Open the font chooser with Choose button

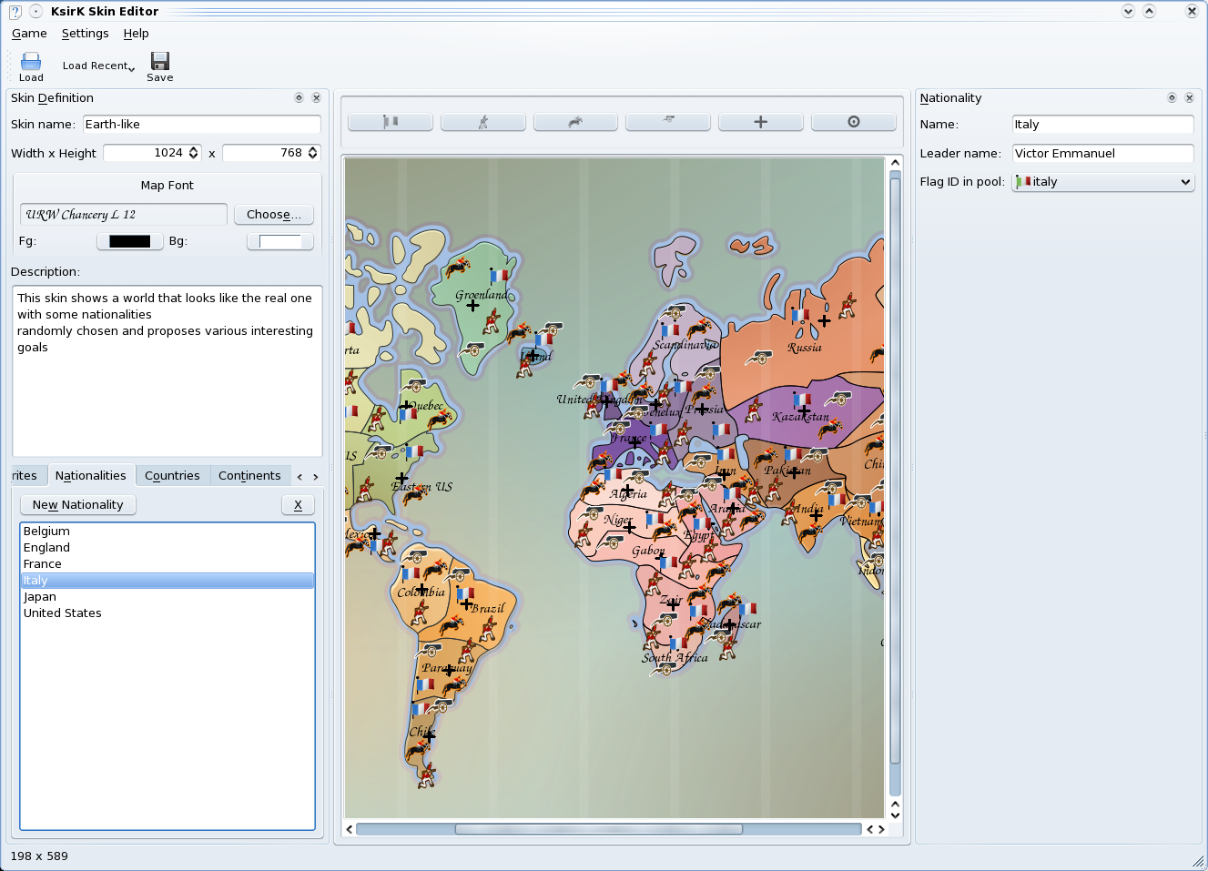tap(274, 214)
